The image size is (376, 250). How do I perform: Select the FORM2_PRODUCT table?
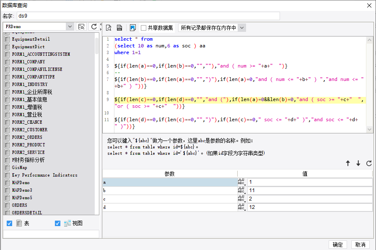pos(29,145)
